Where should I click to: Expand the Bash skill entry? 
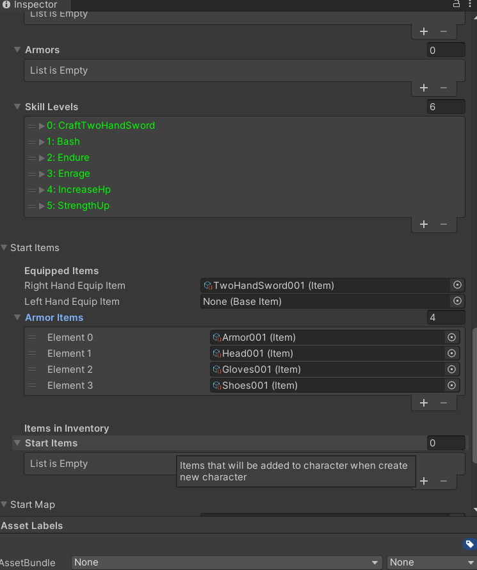42,141
